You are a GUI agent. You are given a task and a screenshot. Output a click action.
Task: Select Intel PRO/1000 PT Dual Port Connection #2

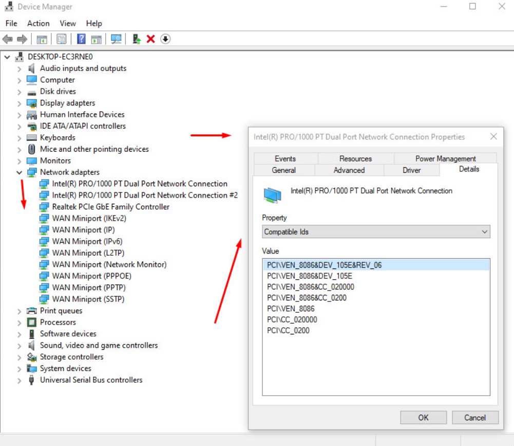click(x=145, y=195)
